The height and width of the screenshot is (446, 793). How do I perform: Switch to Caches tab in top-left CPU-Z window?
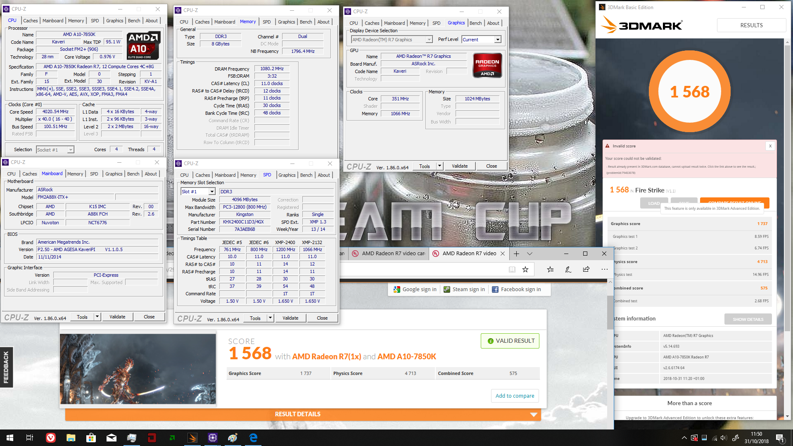[x=30, y=21]
